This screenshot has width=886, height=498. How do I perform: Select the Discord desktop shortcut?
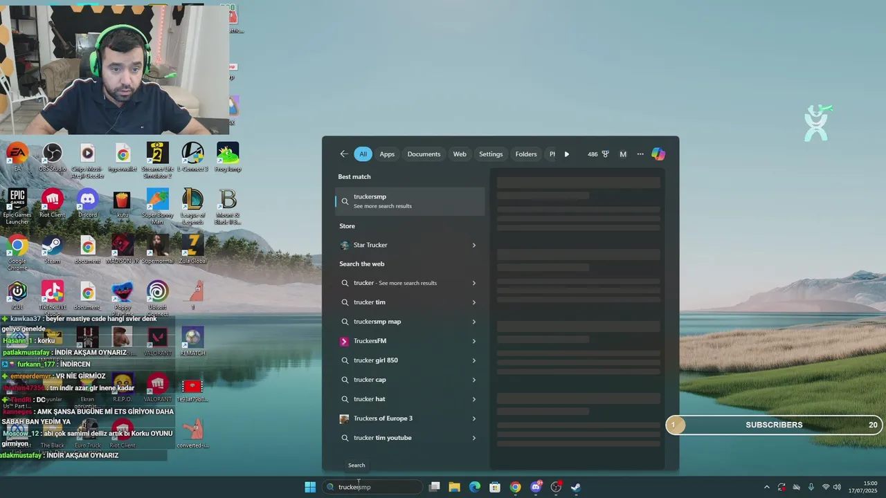tap(87, 203)
